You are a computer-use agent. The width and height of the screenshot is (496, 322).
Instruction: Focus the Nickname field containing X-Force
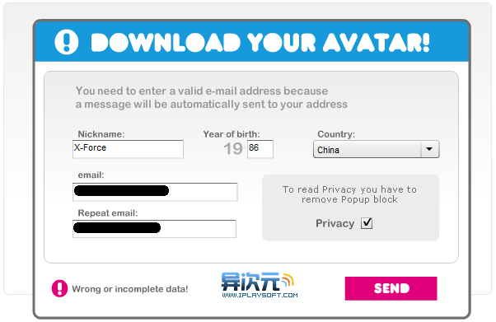[x=128, y=149]
